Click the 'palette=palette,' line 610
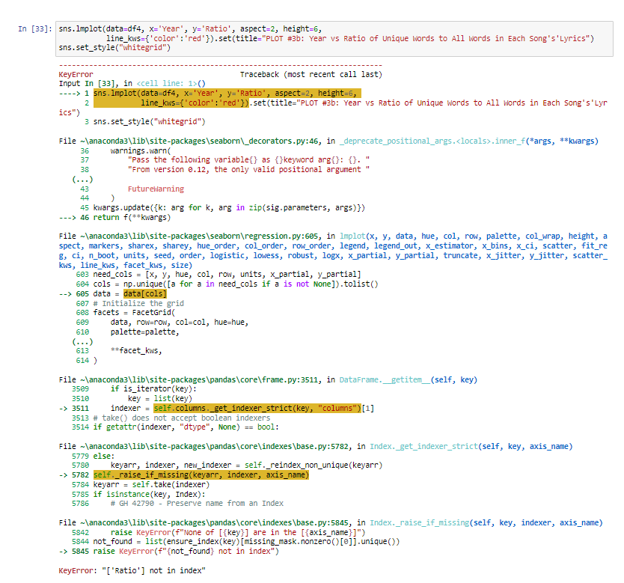The width and height of the screenshot is (624, 583). (145, 332)
